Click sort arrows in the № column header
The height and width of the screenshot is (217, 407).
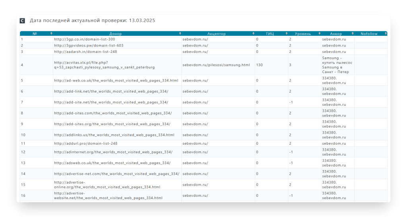(x=51, y=34)
